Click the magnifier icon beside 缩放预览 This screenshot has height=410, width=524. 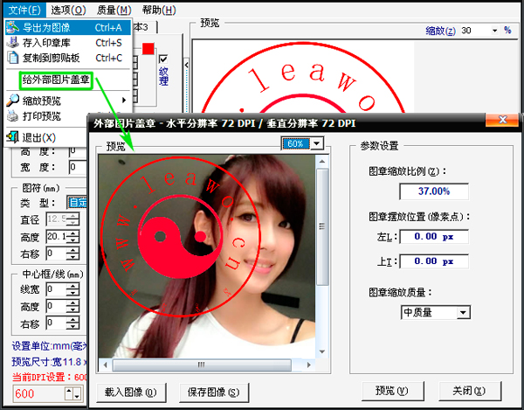pyautogui.click(x=13, y=101)
